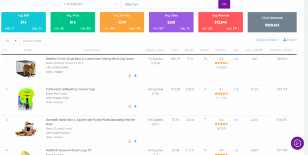Click revenue value $40,724
Image resolution: width=308 pixels, height=155 pixels.
282,89
